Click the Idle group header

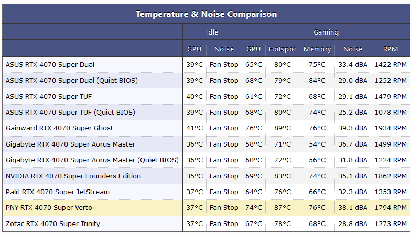pos(212,32)
